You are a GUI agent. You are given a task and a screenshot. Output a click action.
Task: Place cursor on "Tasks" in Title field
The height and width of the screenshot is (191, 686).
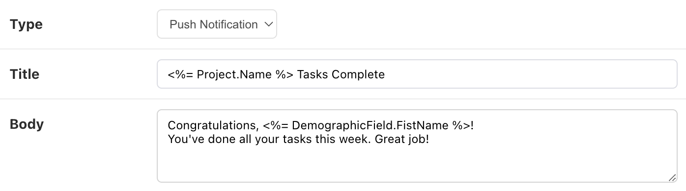(313, 74)
